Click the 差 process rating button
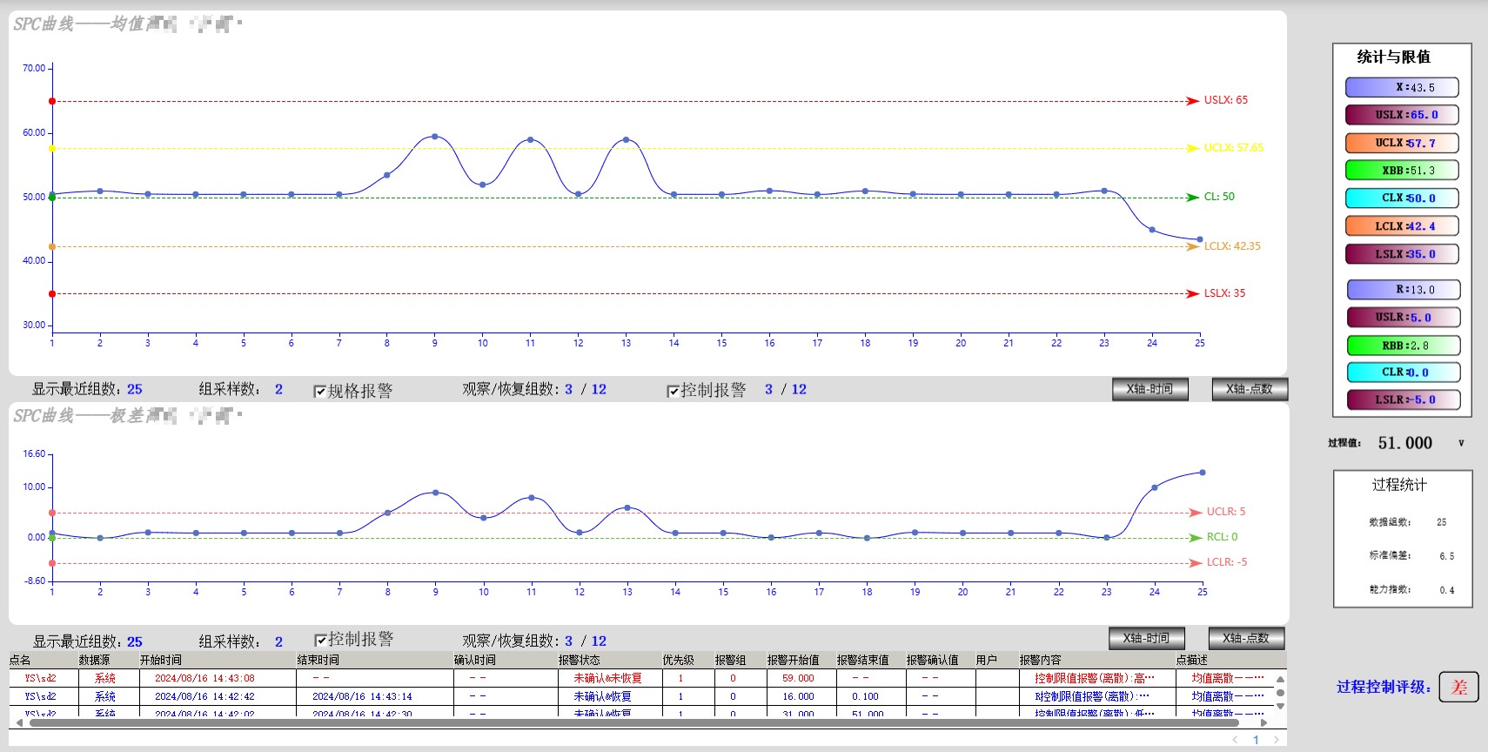 pos(1458,687)
